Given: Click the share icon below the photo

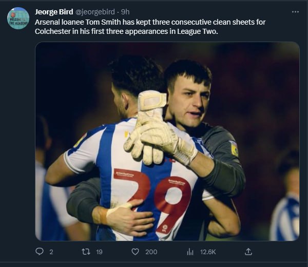Looking at the screenshot, I should 248,252.
